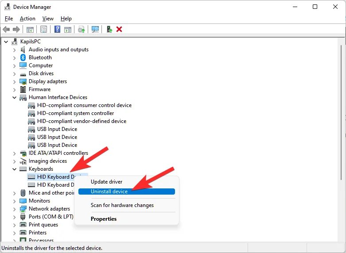Select the Display adapters card icon
The width and height of the screenshot is (346, 253).
coord(23,81)
